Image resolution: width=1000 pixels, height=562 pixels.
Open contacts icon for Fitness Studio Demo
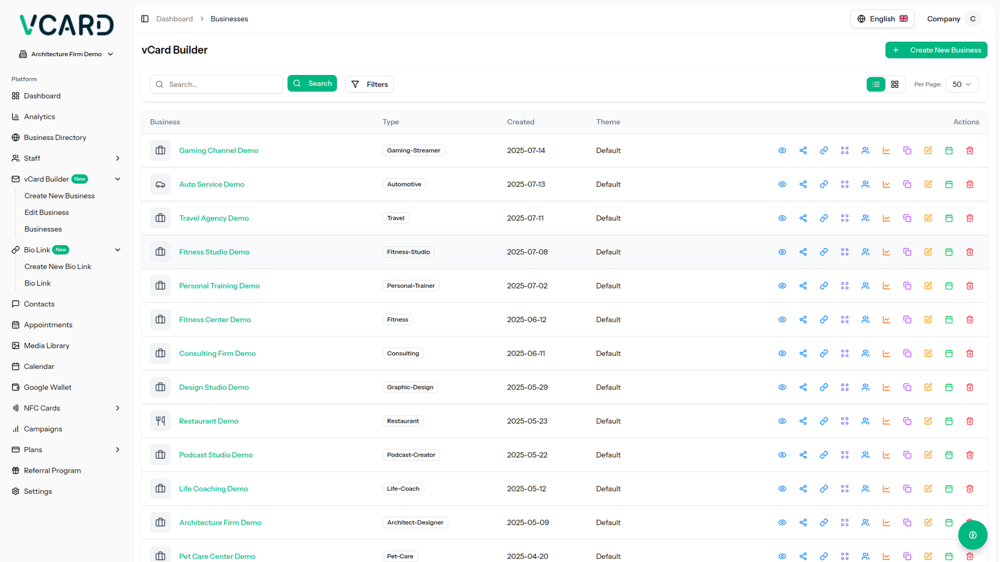[x=866, y=252]
